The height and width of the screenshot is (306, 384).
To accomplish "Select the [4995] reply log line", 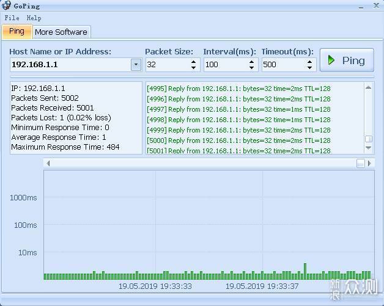I will pos(238,89).
